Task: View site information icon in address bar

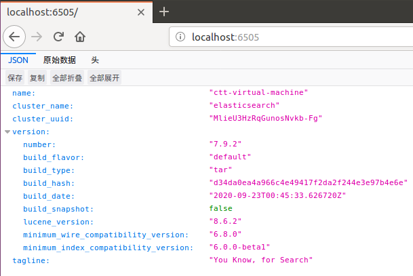Action: 180,37
